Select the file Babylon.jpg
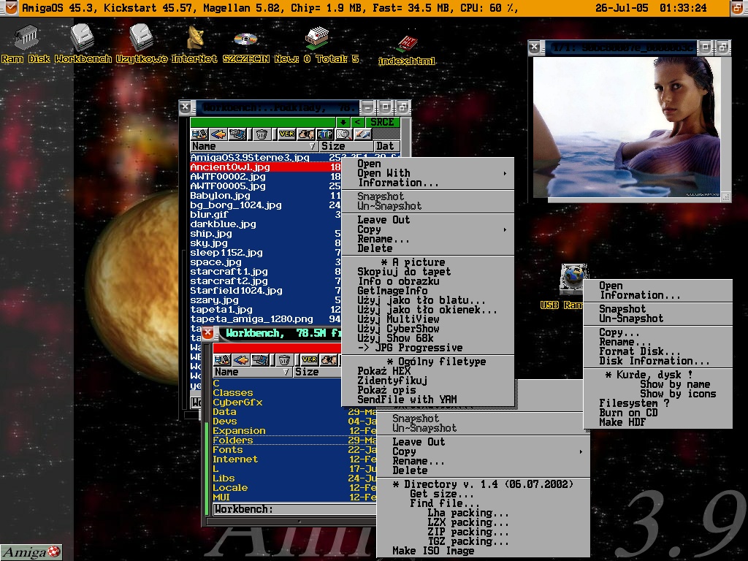748x561 pixels. (x=266, y=196)
